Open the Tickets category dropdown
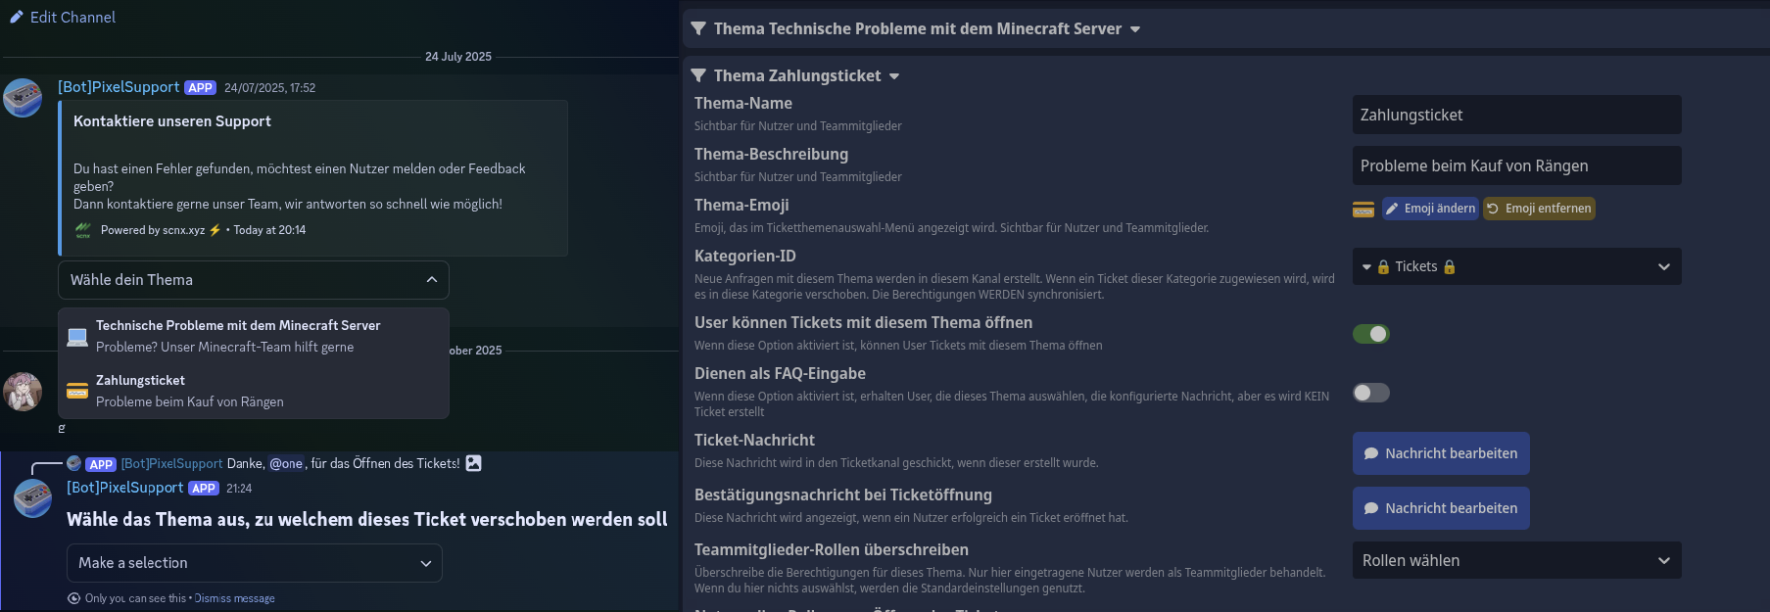1770x612 pixels. (x=1515, y=266)
